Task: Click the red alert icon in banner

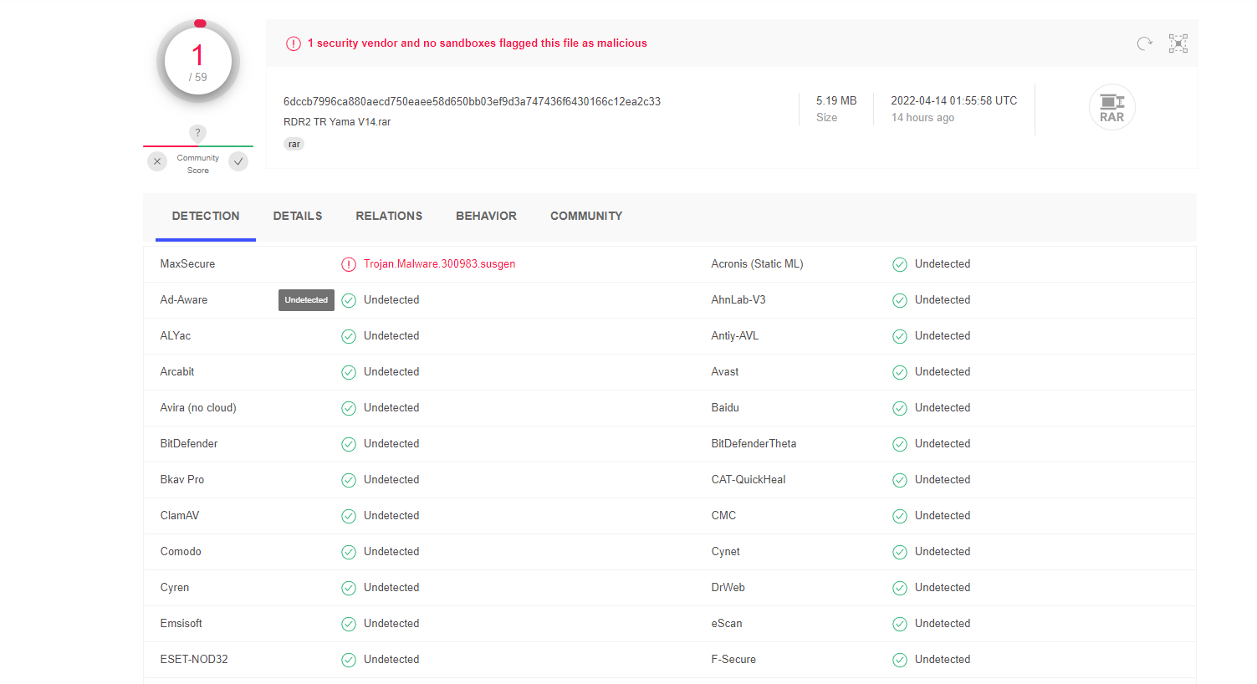Action: tap(294, 43)
